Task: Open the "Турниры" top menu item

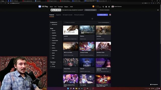Action: click(x=60, y=7)
